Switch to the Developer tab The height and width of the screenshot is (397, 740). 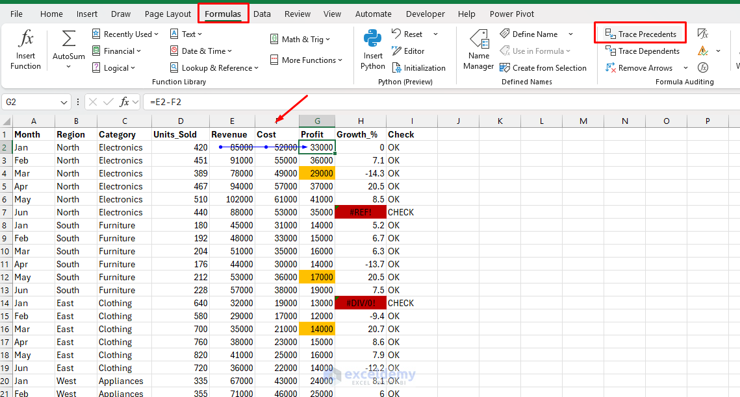coord(425,14)
